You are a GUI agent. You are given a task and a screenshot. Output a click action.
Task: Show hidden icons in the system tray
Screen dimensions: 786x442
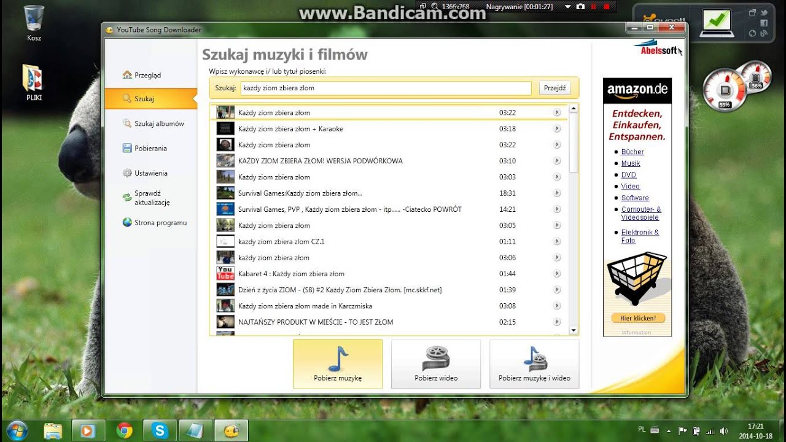tap(669, 431)
